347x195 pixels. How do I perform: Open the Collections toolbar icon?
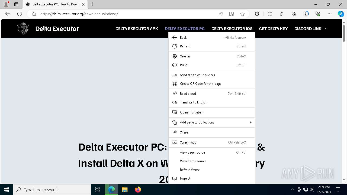(x=294, y=14)
